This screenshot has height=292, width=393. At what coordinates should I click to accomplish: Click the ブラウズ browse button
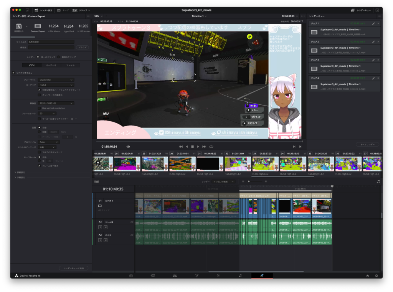83,47
